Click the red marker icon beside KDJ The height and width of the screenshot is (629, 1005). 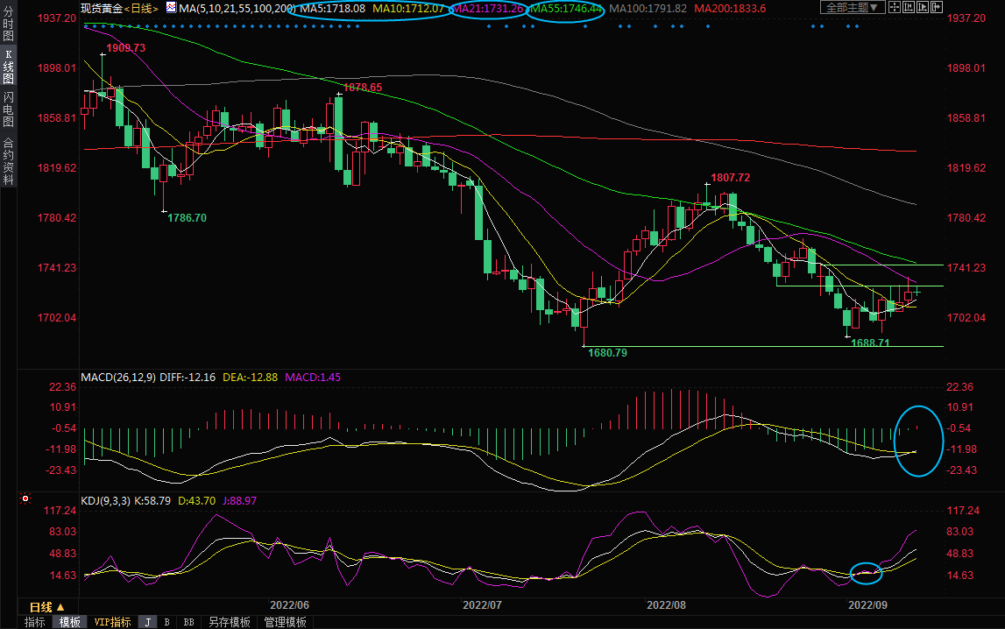25,499
